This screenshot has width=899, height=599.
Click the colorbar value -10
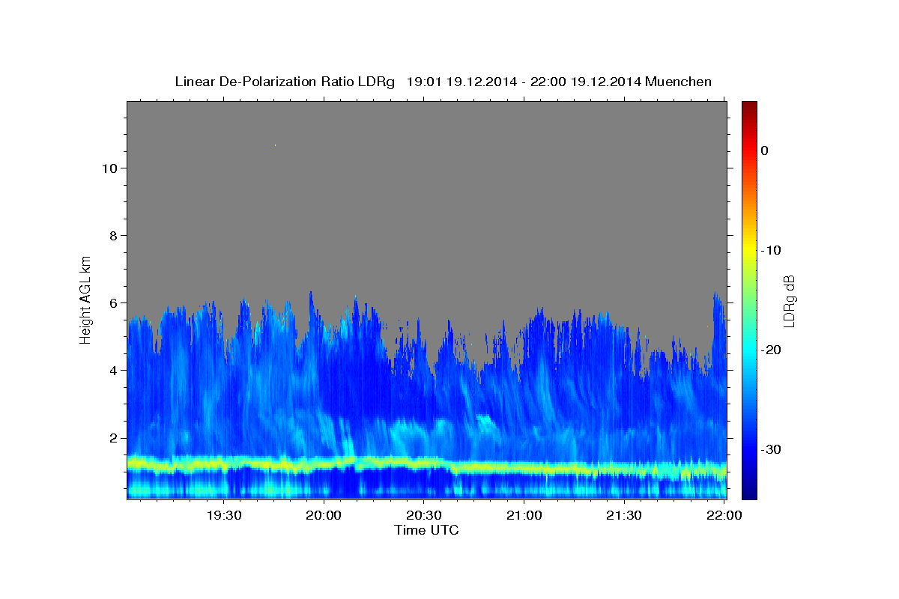(x=772, y=250)
